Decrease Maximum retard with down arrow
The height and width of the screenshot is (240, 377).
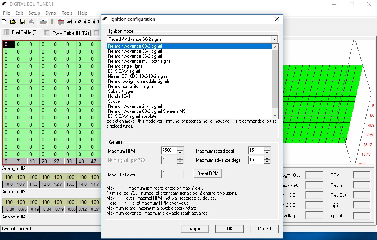pyautogui.click(x=267, y=153)
